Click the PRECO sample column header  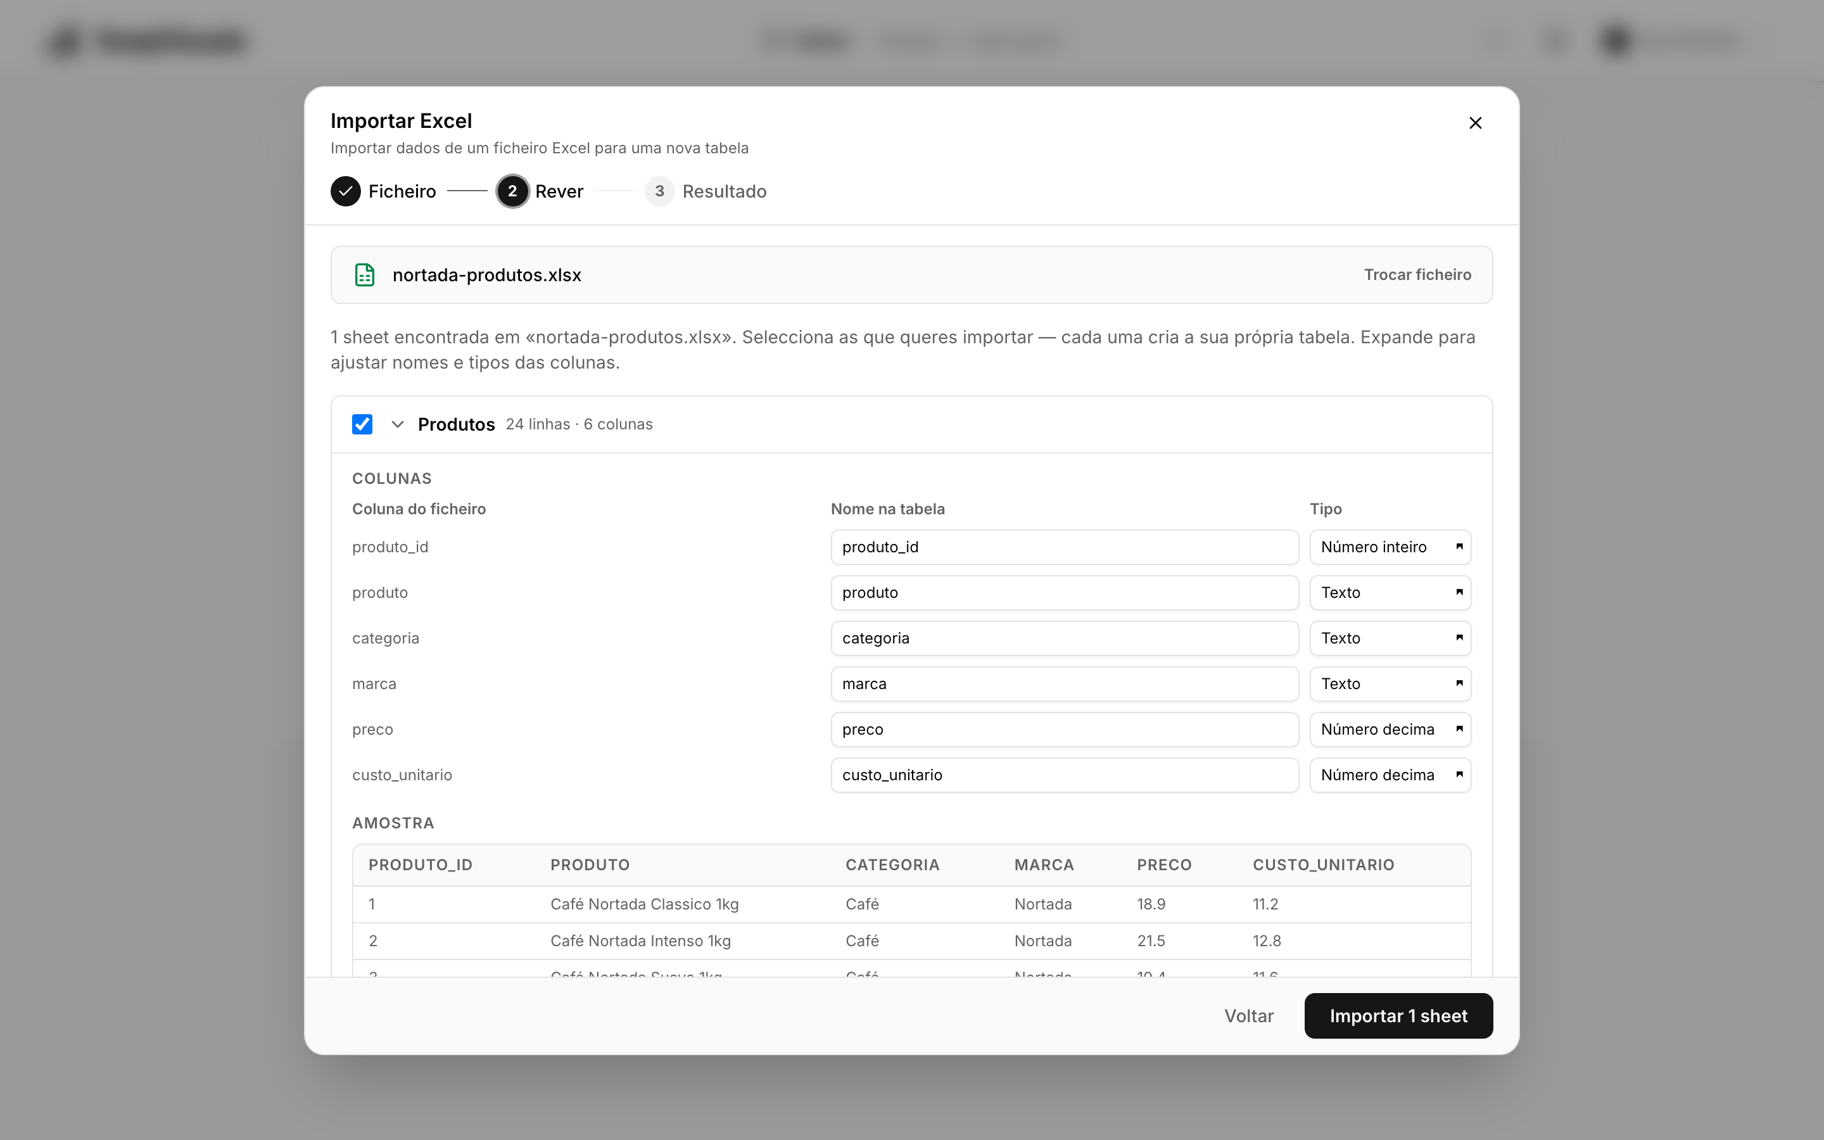tap(1163, 866)
